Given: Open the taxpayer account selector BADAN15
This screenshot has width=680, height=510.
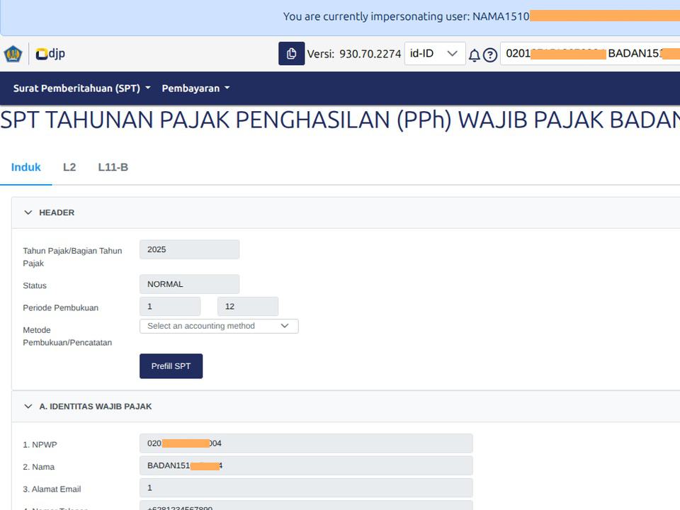Looking at the screenshot, I should click(590, 53).
